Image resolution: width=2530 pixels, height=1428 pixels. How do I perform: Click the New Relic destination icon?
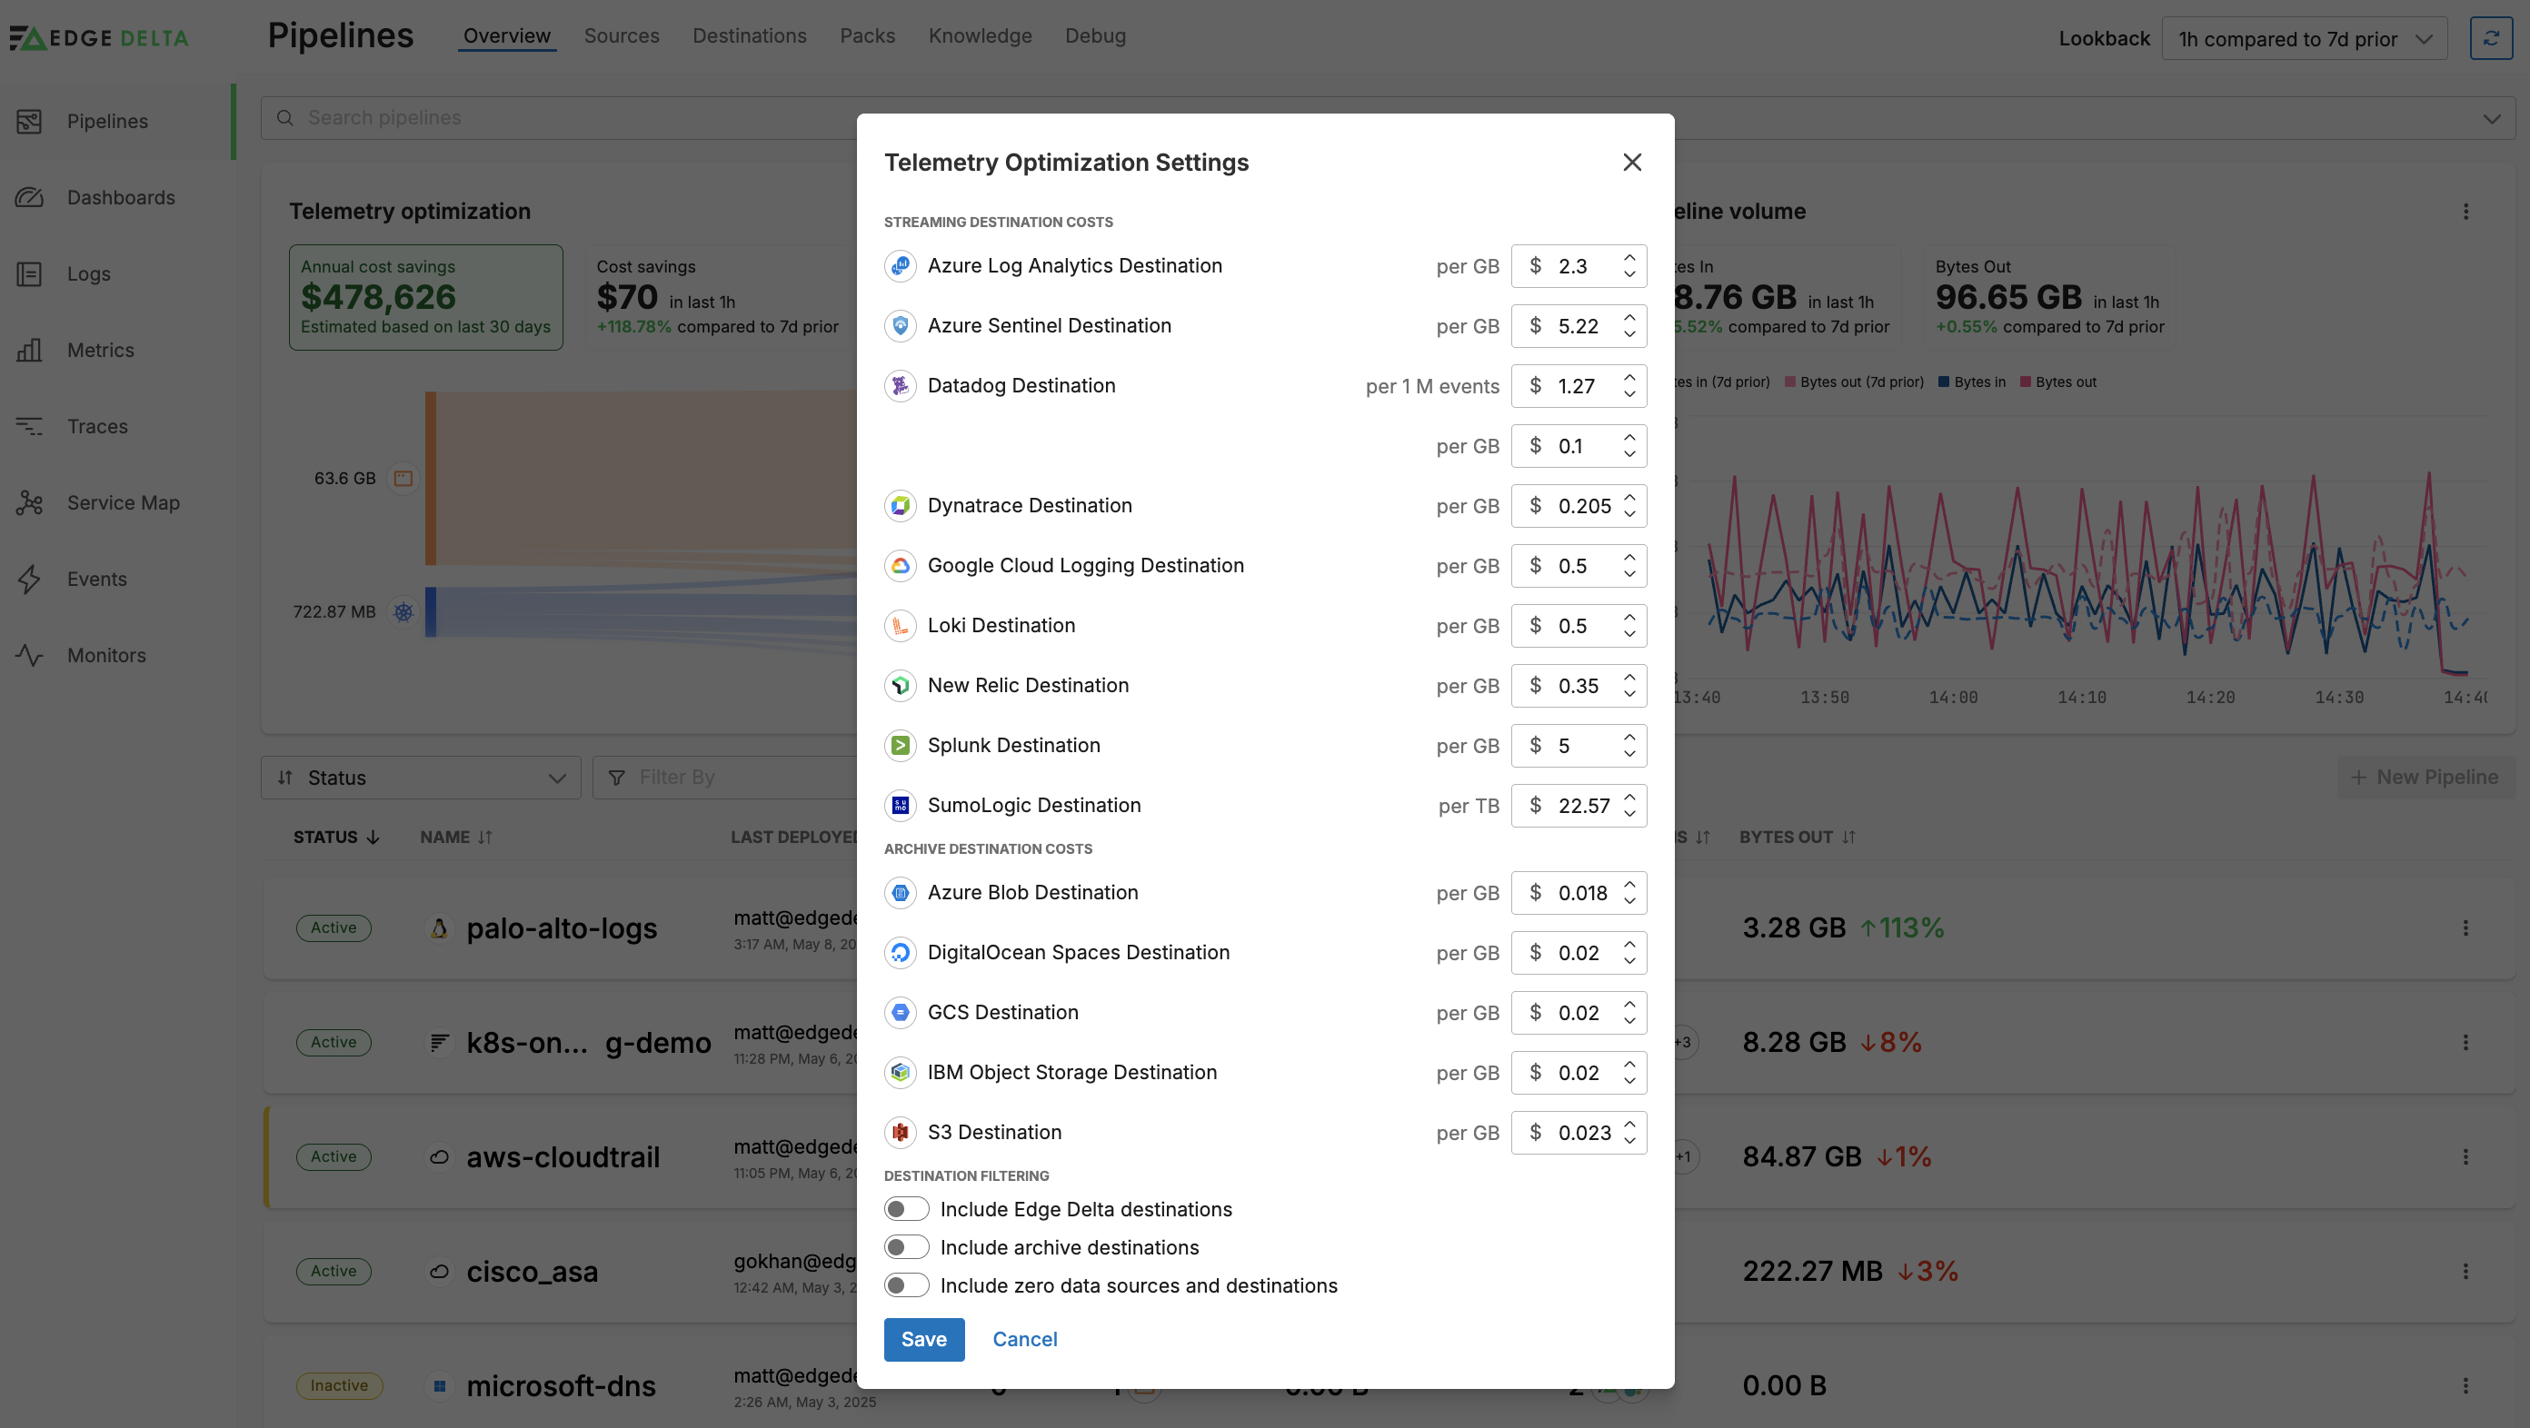[900, 685]
